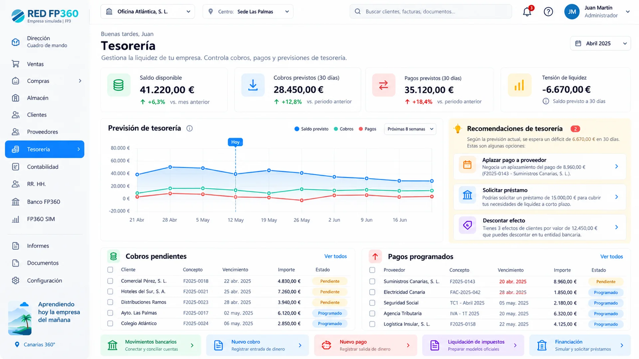Screen dimensions: 639x359
Task: Click the info icon beside Previsión de tesorería
Action: click(189, 128)
